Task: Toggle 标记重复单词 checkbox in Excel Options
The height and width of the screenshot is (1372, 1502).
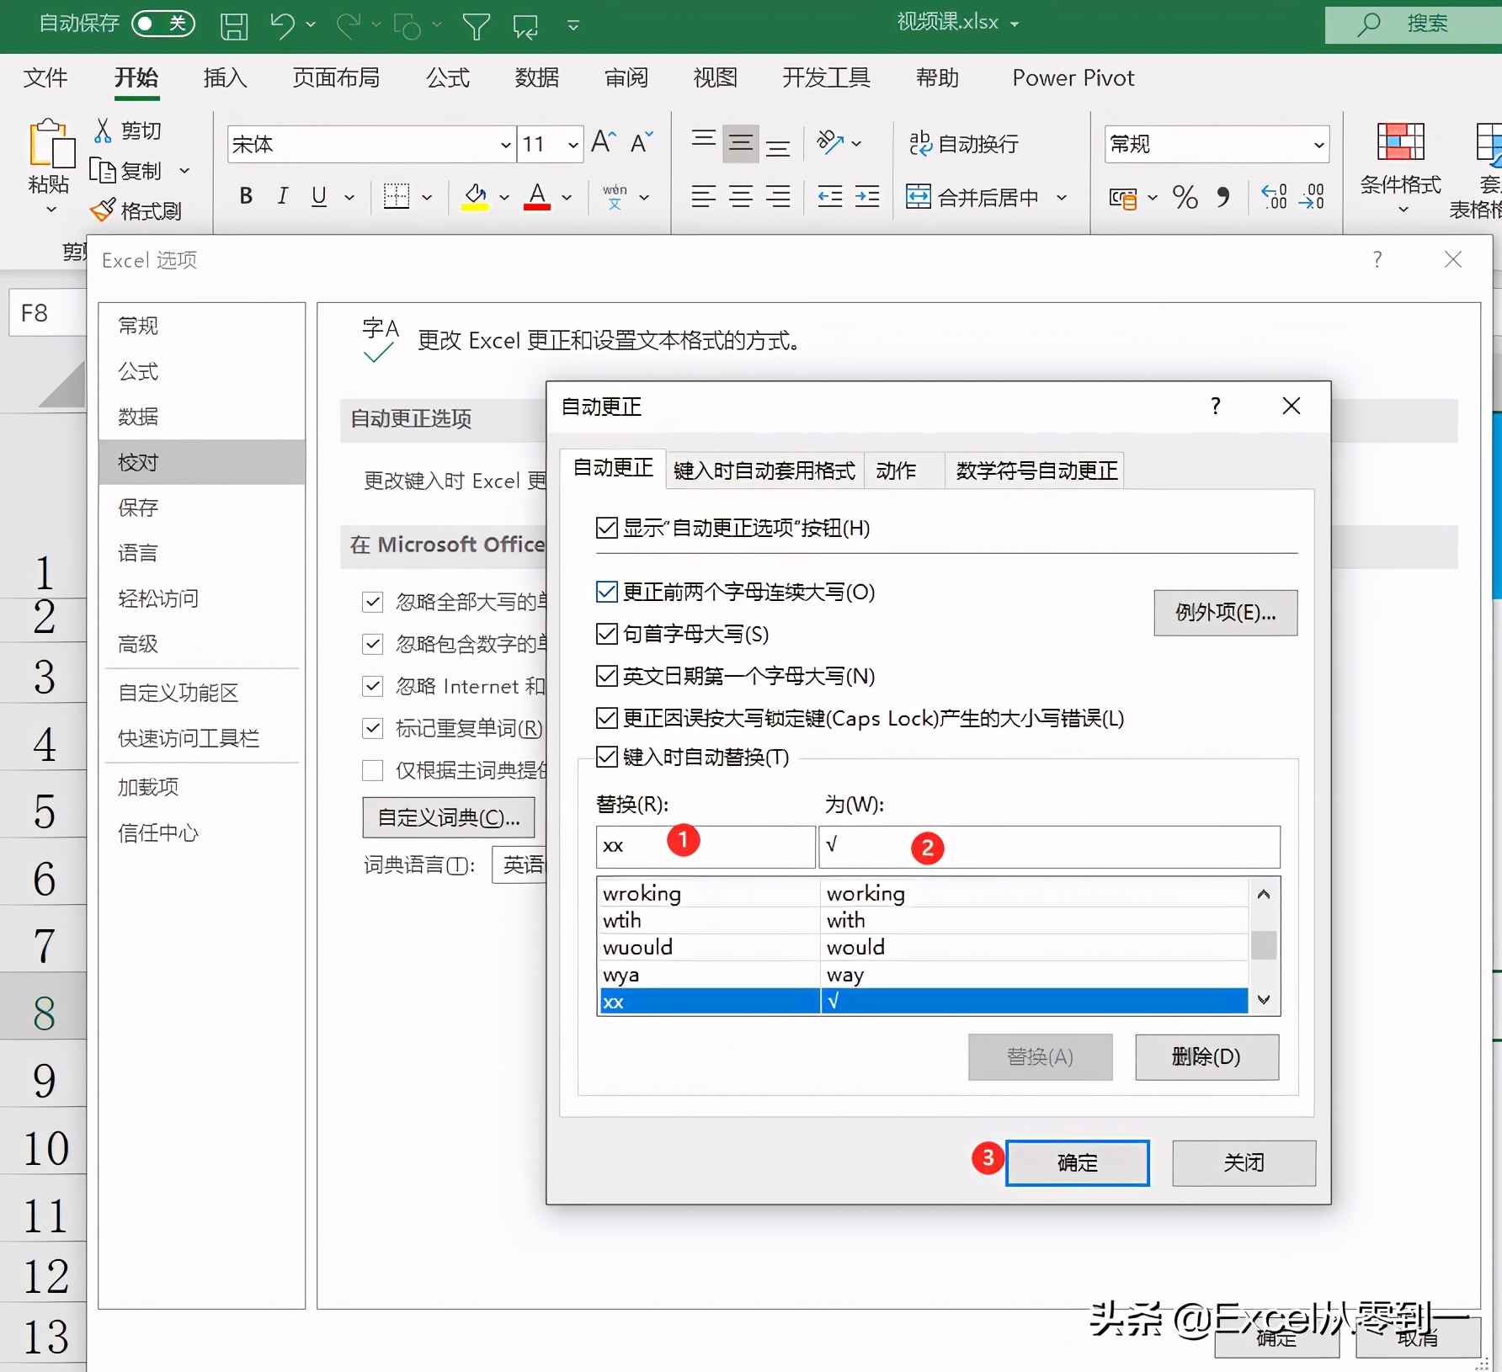Action: (x=372, y=728)
